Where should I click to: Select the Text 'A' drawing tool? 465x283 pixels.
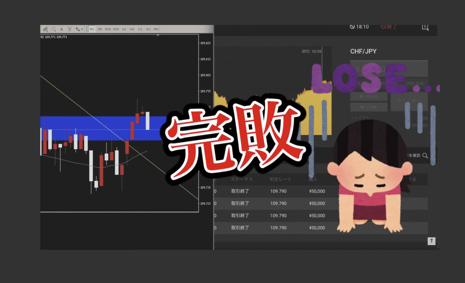(x=62, y=29)
